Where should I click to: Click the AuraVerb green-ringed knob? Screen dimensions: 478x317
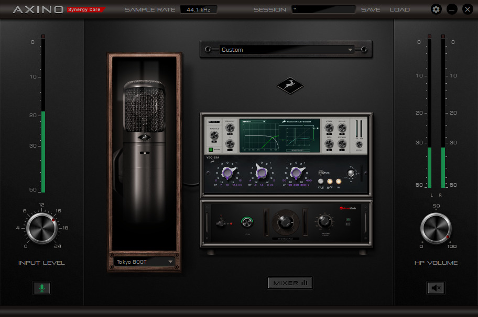click(x=247, y=222)
